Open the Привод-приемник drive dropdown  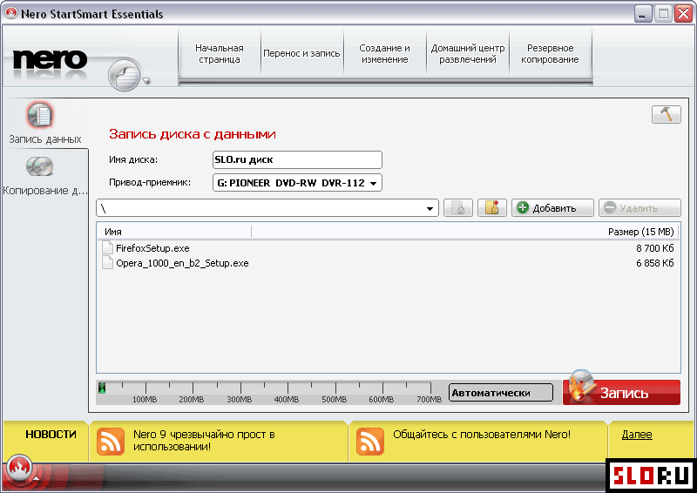pyautogui.click(x=297, y=183)
